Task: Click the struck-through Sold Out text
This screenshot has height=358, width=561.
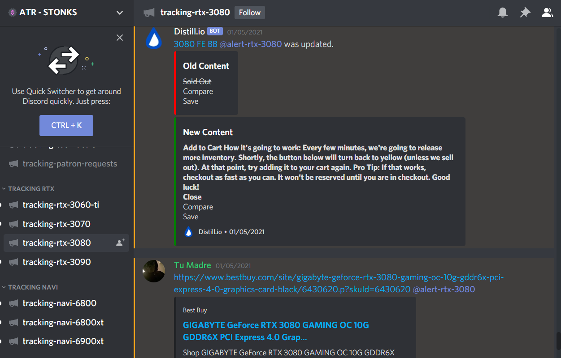Action: pos(197,81)
